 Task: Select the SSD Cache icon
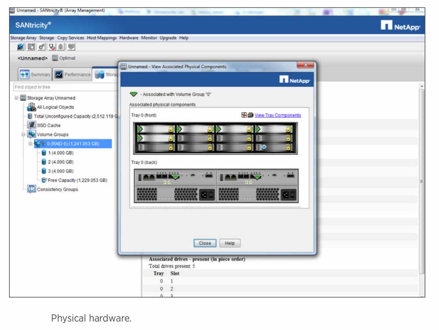pyautogui.click(x=32, y=125)
